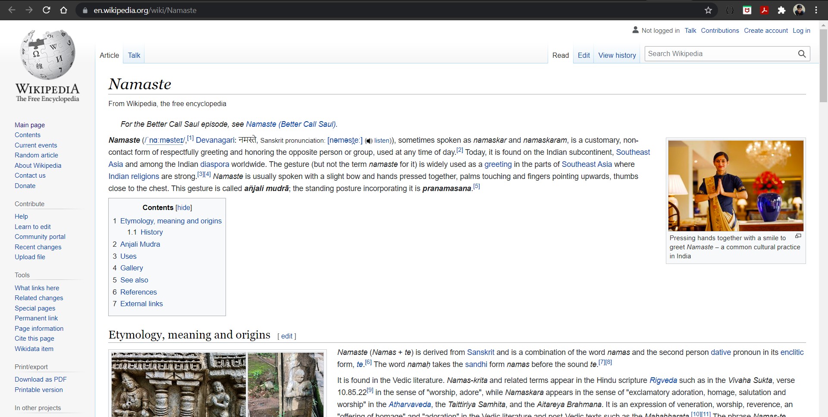This screenshot has width=828, height=417.
Task: Hide the Contents box
Action: coord(184,207)
